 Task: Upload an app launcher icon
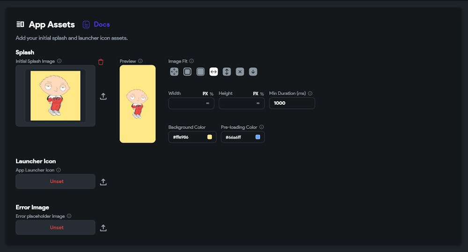[x=103, y=182]
